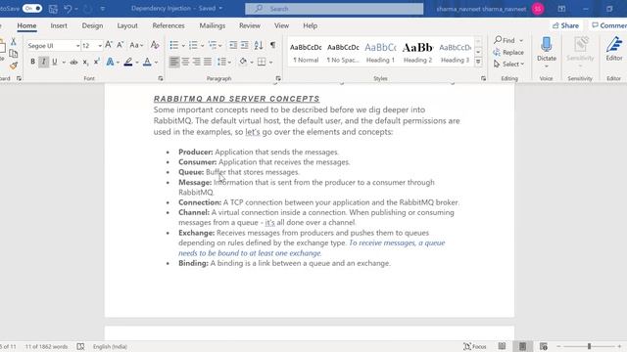The width and height of the screenshot is (627, 352).
Task: Toggle the AutoSave switch
Action: tap(32, 8)
